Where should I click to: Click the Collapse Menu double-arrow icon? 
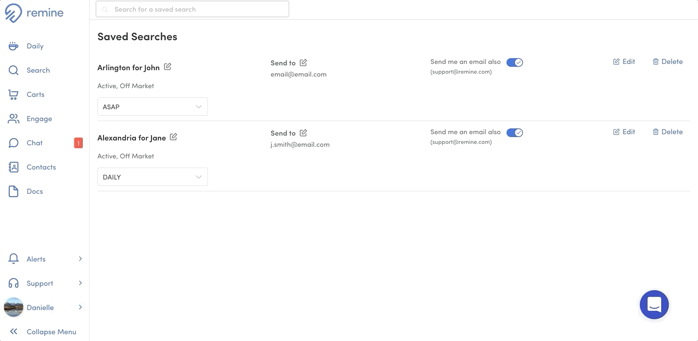[x=14, y=332]
